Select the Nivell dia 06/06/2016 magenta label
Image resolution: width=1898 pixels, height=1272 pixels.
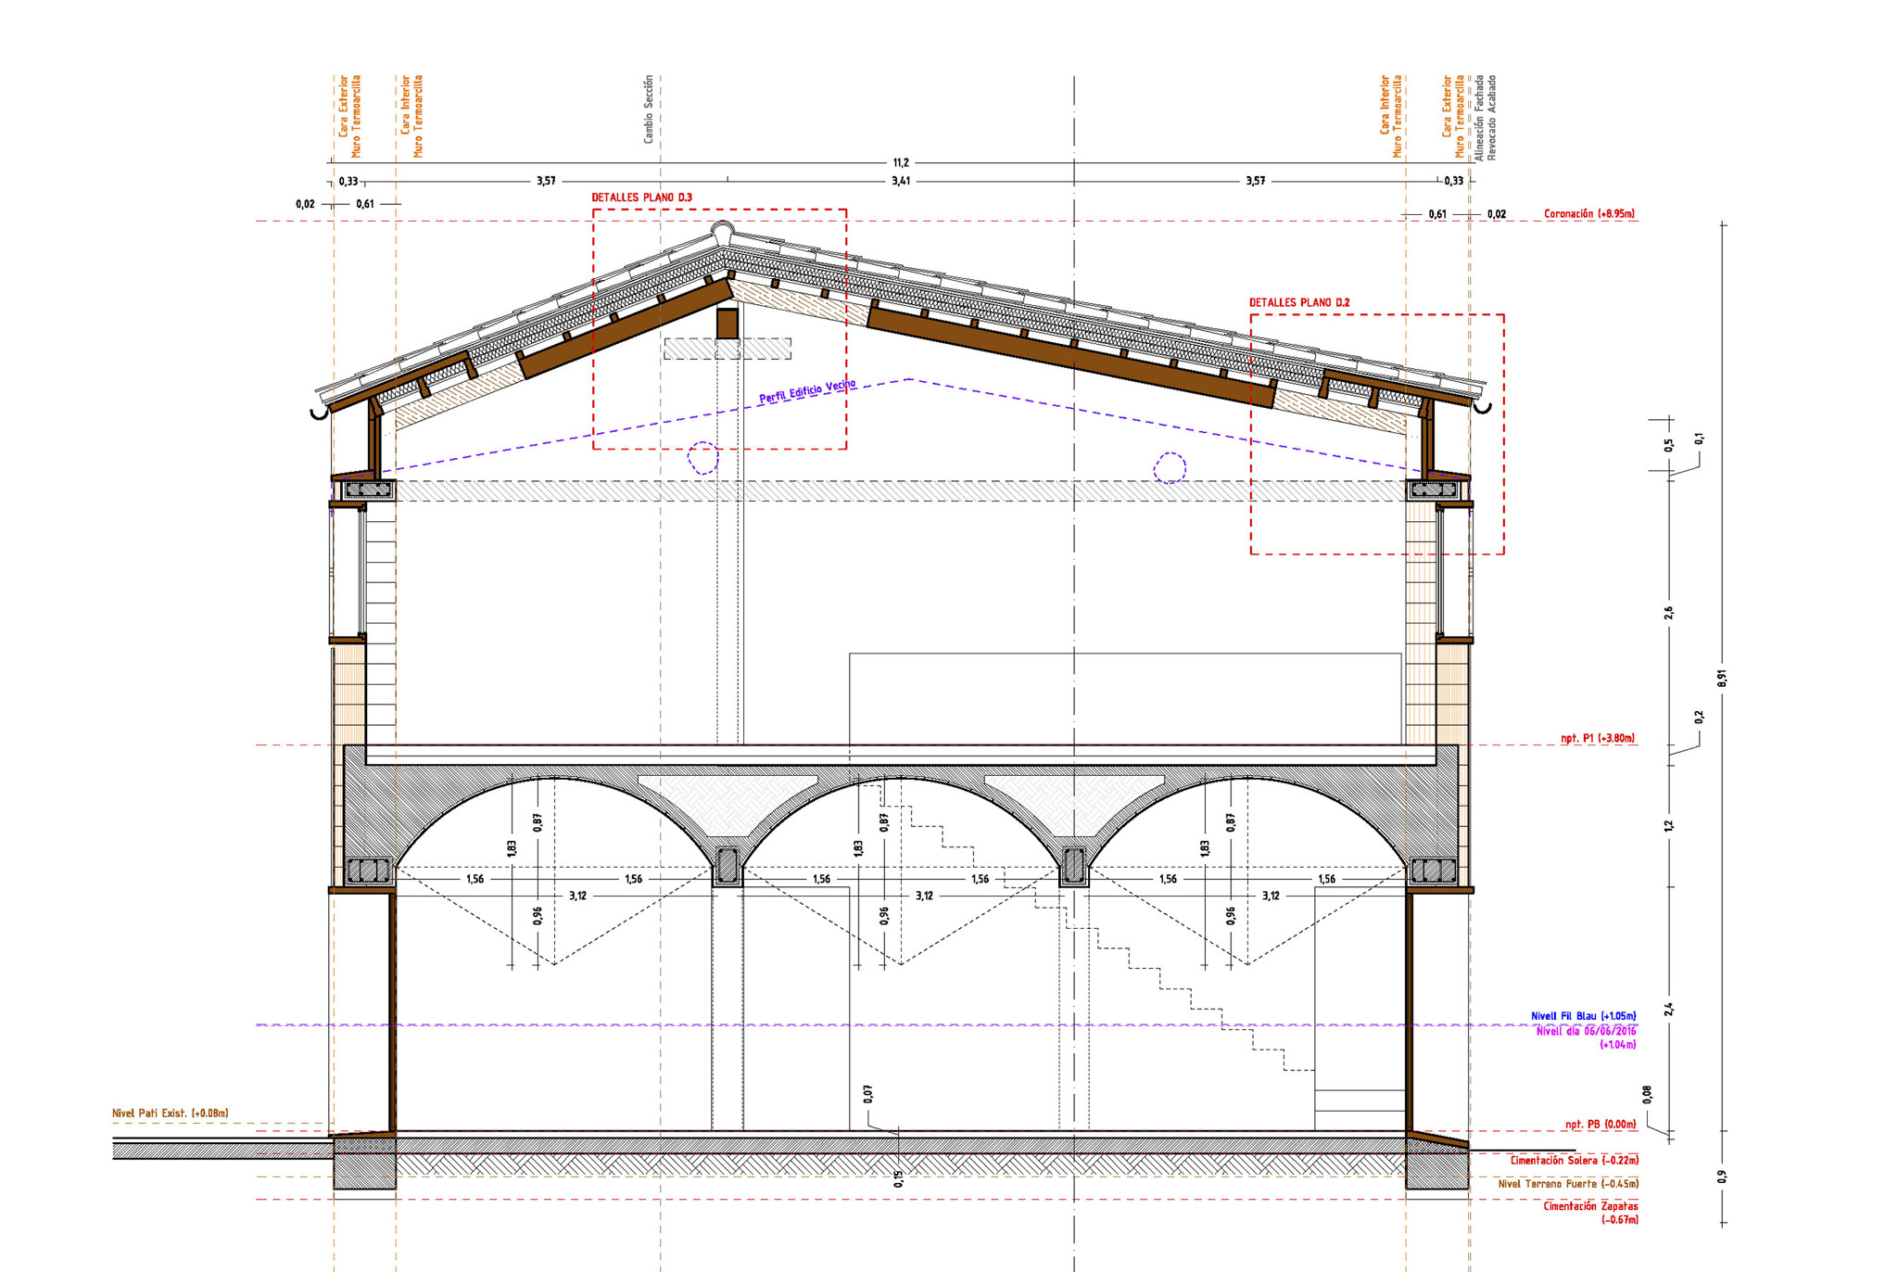point(1586,1037)
